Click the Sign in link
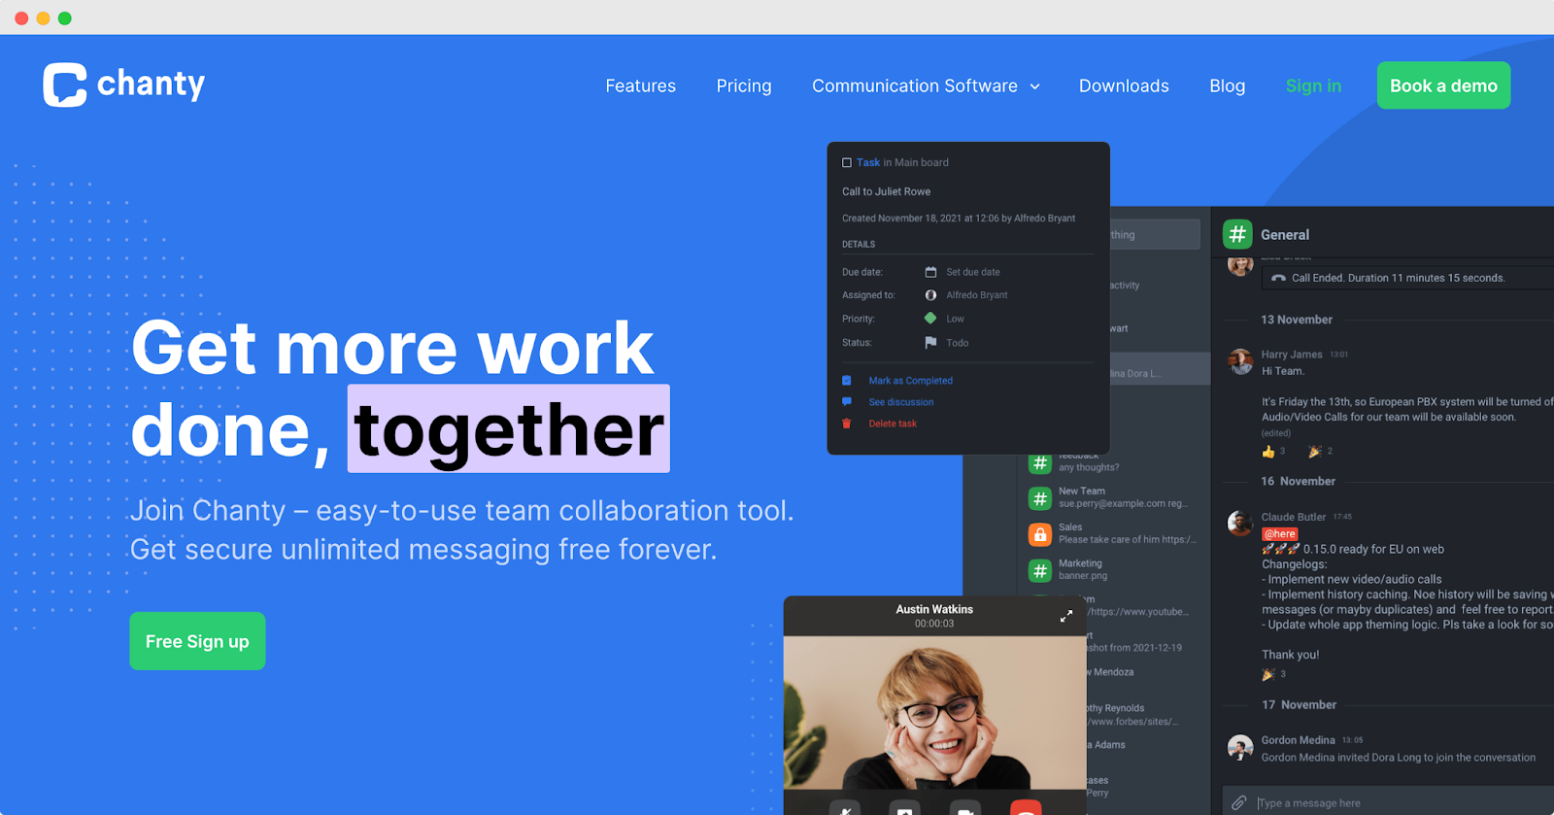 (1313, 85)
